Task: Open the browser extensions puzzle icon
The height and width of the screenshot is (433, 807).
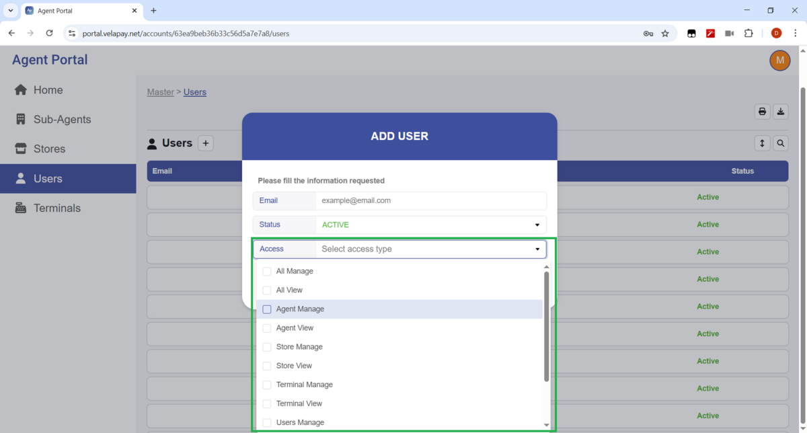Action: coord(748,33)
